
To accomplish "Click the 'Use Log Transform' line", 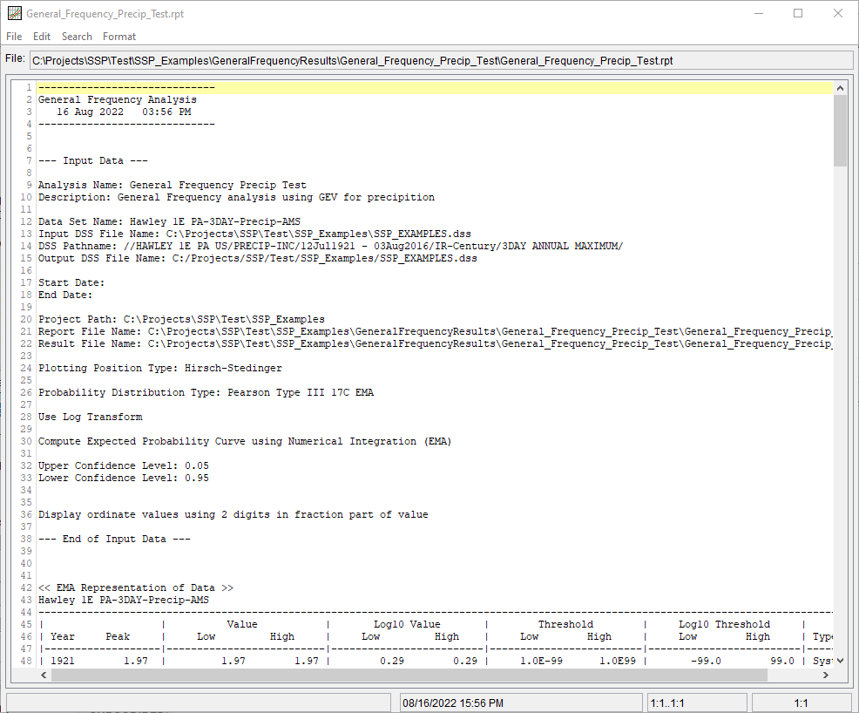I will coord(91,417).
